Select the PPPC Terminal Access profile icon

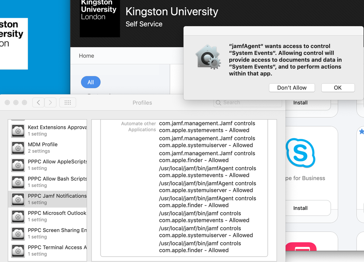pyautogui.click(x=18, y=251)
